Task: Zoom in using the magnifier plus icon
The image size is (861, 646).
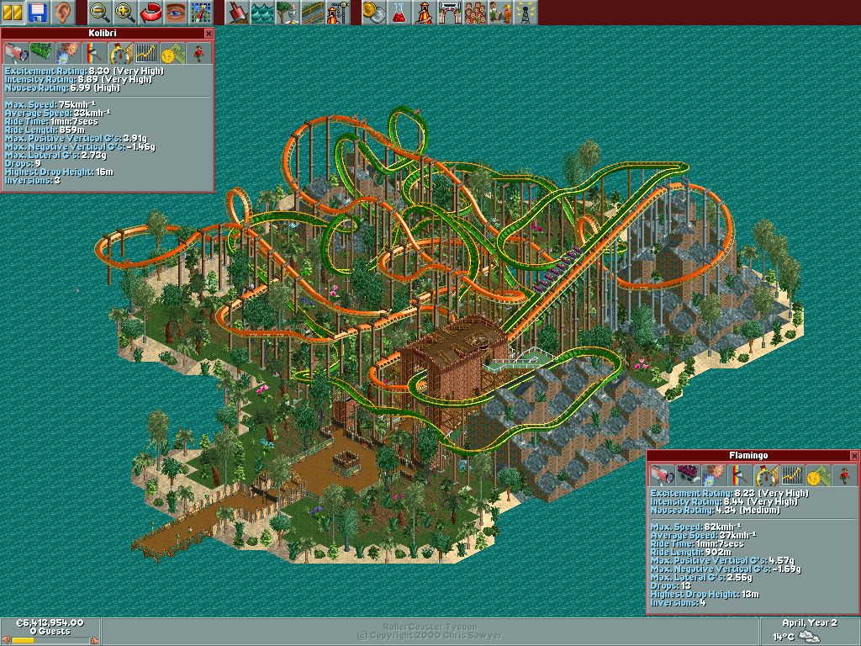Action: point(125,12)
